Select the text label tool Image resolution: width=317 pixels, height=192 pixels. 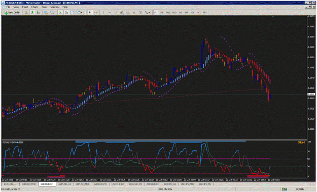click(x=140, y=13)
